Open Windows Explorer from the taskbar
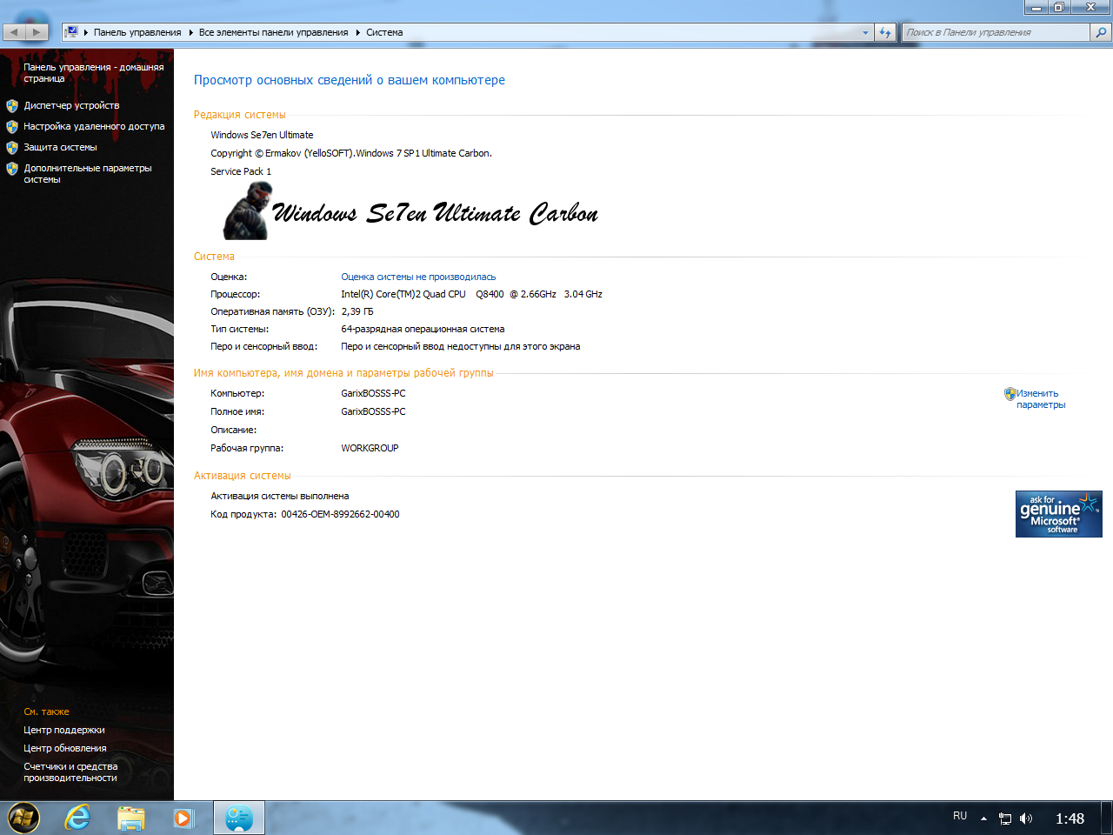The image size is (1113, 835). [x=131, y=818]
